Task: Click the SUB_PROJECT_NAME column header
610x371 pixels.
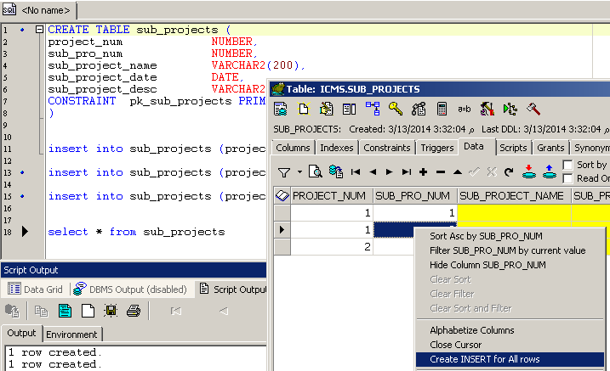Action: point(514,195)
